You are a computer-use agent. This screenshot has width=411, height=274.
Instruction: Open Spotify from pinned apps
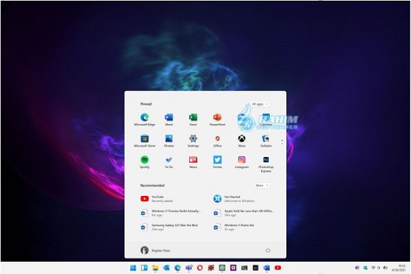(145, 160)
